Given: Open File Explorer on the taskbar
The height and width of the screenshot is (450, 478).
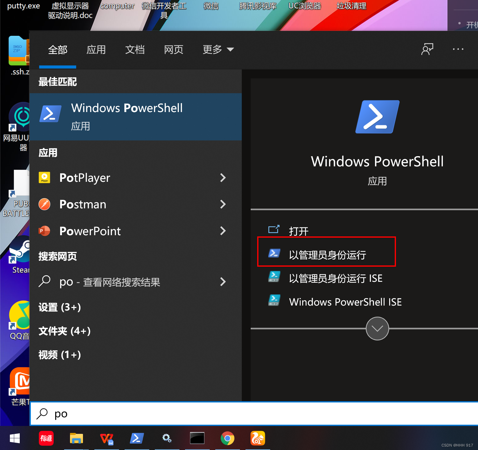Looking at the screenshot, I should click(x=76, y=438).
